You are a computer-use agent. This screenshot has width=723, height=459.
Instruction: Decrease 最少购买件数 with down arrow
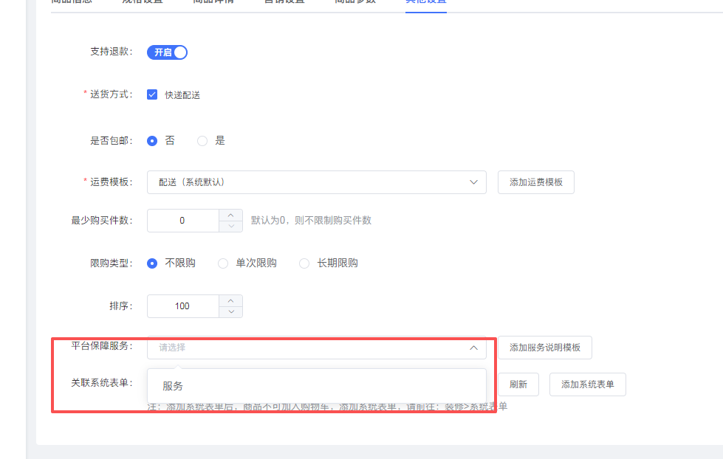coord(231,226)
